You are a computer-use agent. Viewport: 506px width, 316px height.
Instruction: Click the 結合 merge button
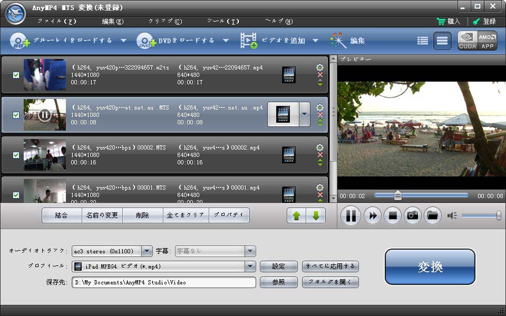[x=62, y=215]
